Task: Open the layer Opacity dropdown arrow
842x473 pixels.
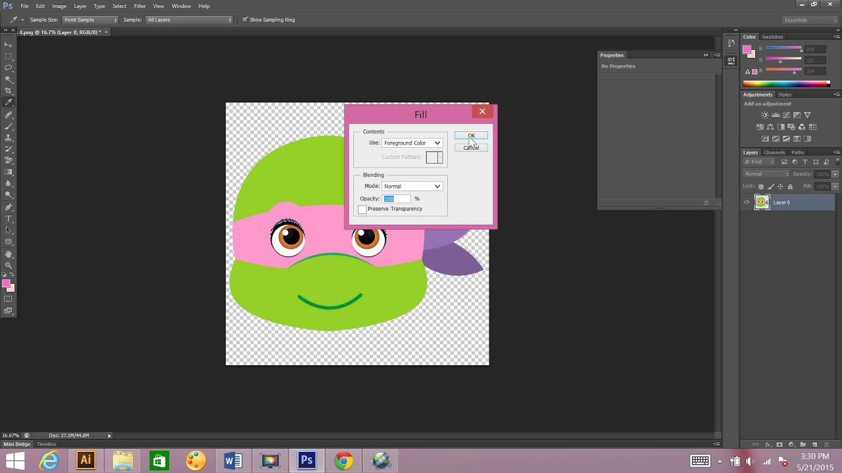Action: click(835, 174)
